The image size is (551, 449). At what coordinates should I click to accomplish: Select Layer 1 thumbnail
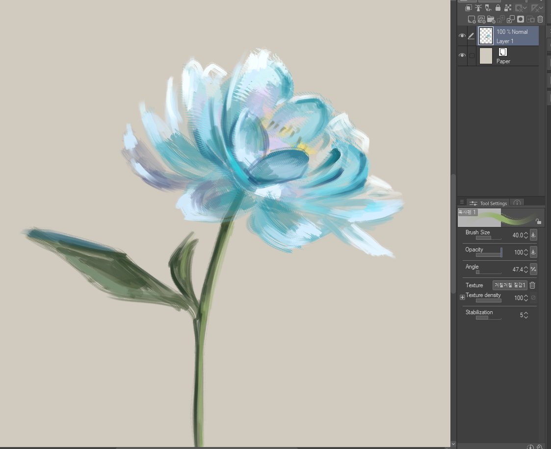click(486, 36)
